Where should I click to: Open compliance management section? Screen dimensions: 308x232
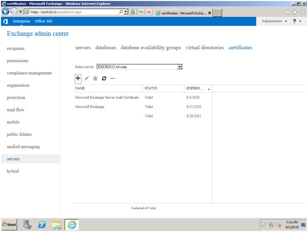click(x=29, y=73)
